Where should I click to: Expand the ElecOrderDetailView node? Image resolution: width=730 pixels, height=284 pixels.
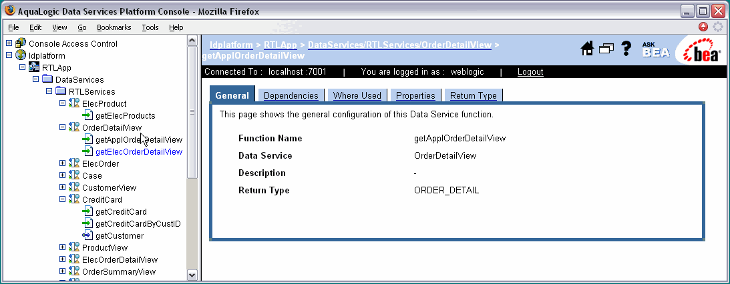(x=62, y=259)
